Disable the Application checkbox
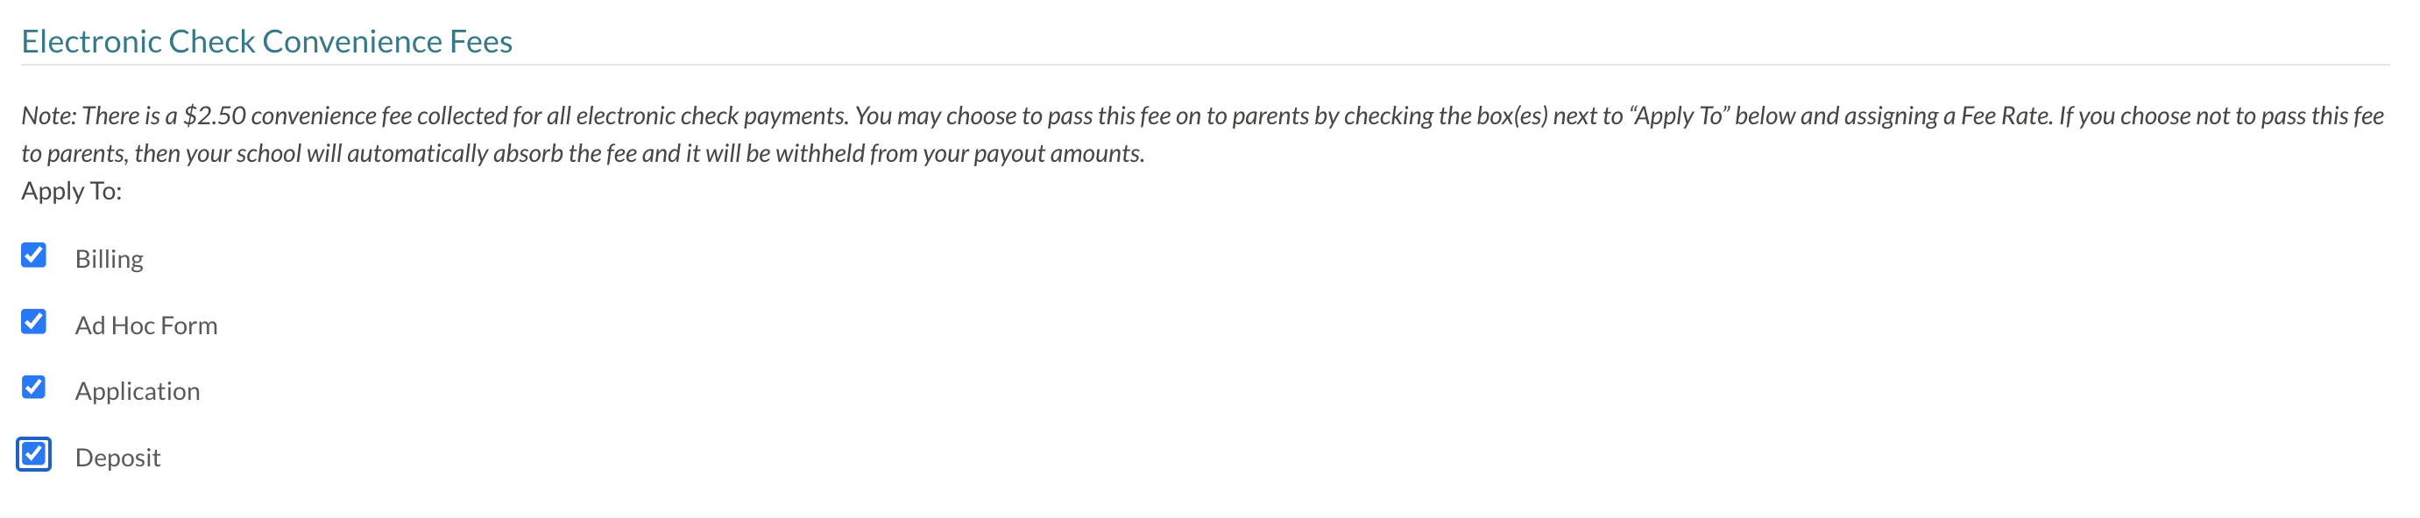The width and height of the screenshot is (2420, 518). coord(34,388)
